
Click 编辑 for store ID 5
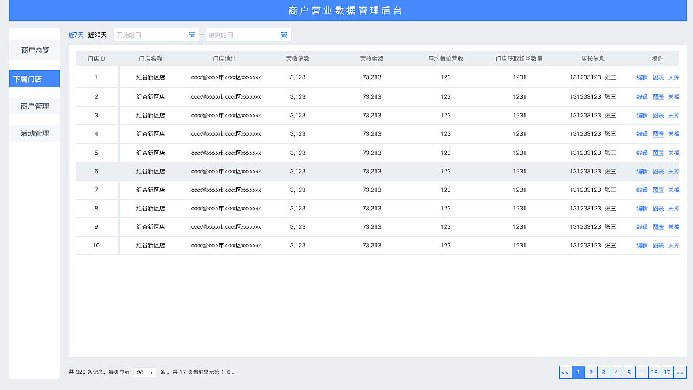[x=642, y=153]
